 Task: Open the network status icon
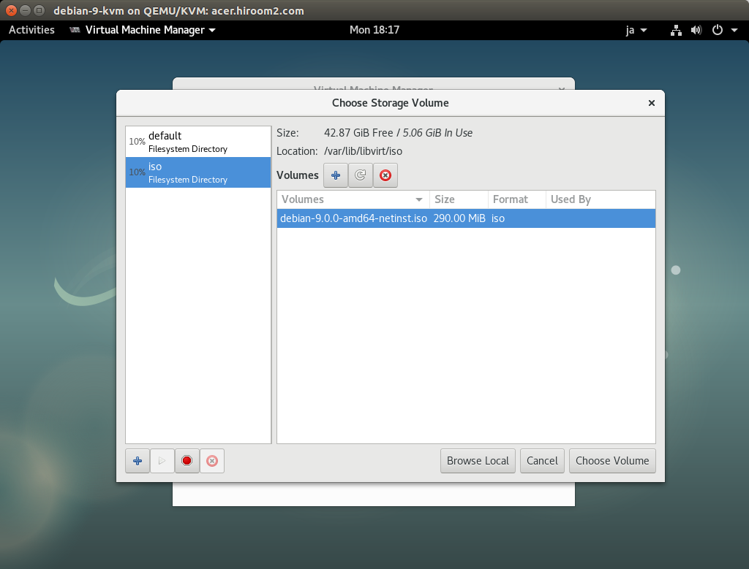tap(676, 30)
